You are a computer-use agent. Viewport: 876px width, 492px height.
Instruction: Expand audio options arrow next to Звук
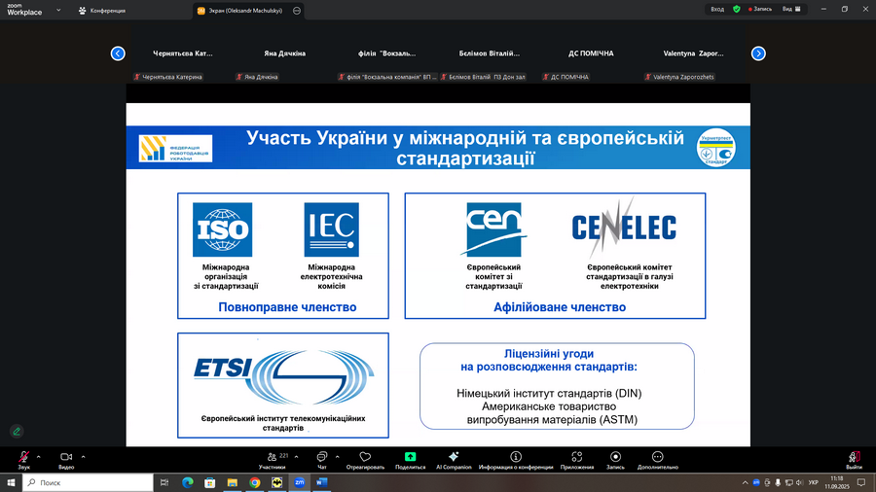click(39, 457)
